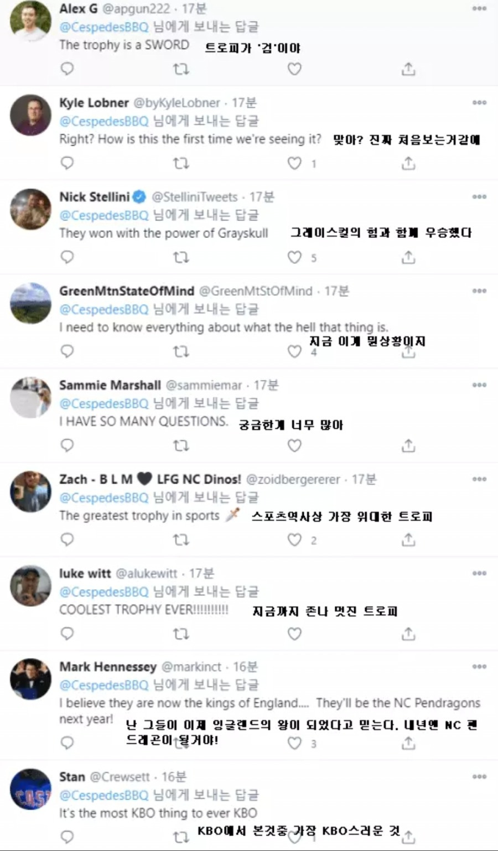Reply to Stan's KBO tweet
Image resolution: width=498 pixels, height=851 pixels.
coord(67,837)
